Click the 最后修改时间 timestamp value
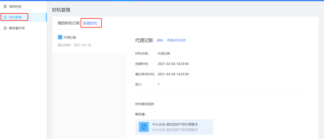Screen dimensions: 324x139 [x=173, y=74]
